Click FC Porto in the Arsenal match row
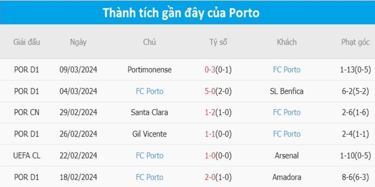 150,156
